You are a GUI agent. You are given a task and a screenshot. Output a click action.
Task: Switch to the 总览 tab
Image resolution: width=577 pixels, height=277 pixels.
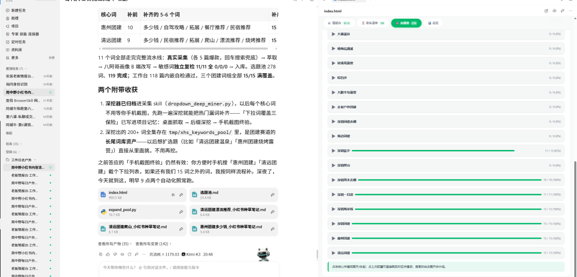tap(433, 23)
